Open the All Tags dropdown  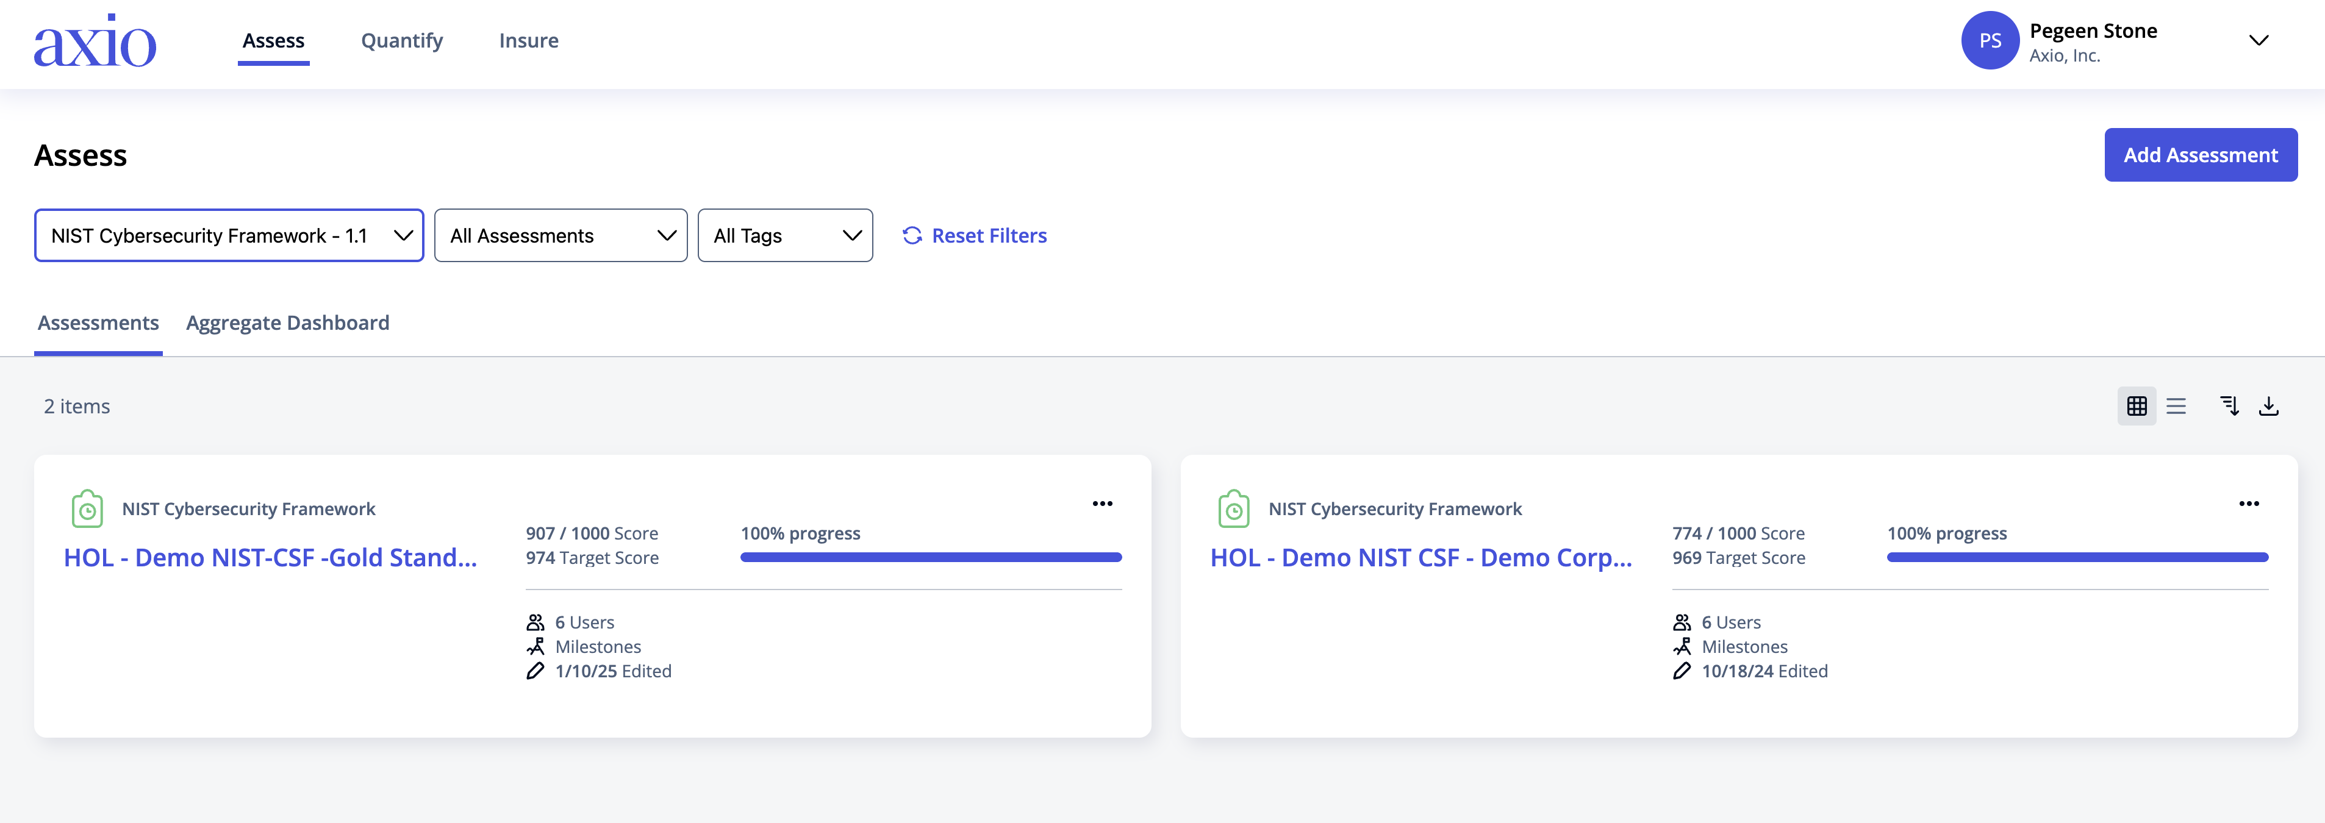(785, 235)
